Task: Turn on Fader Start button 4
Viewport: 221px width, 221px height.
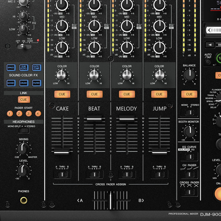Action: [38, 114]
